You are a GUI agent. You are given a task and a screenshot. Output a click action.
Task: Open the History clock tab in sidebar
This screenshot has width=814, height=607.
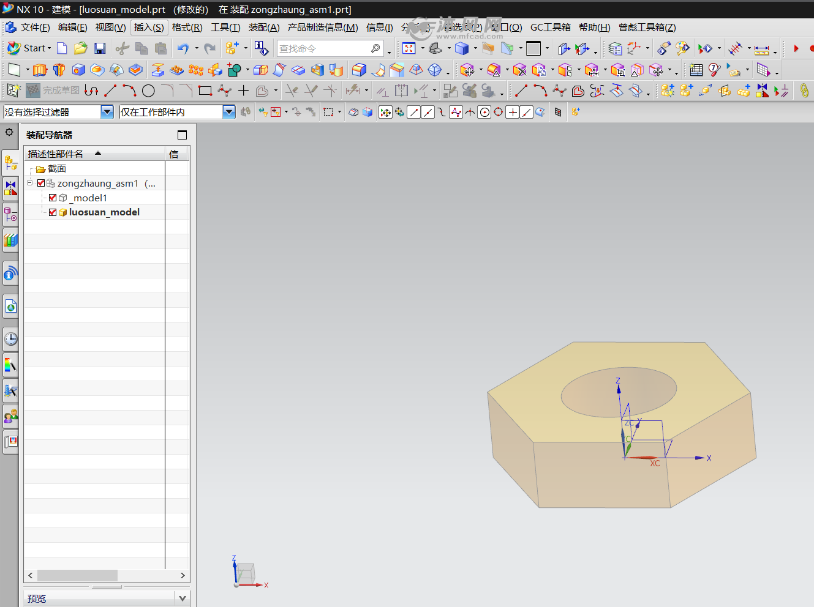point(10,338)
